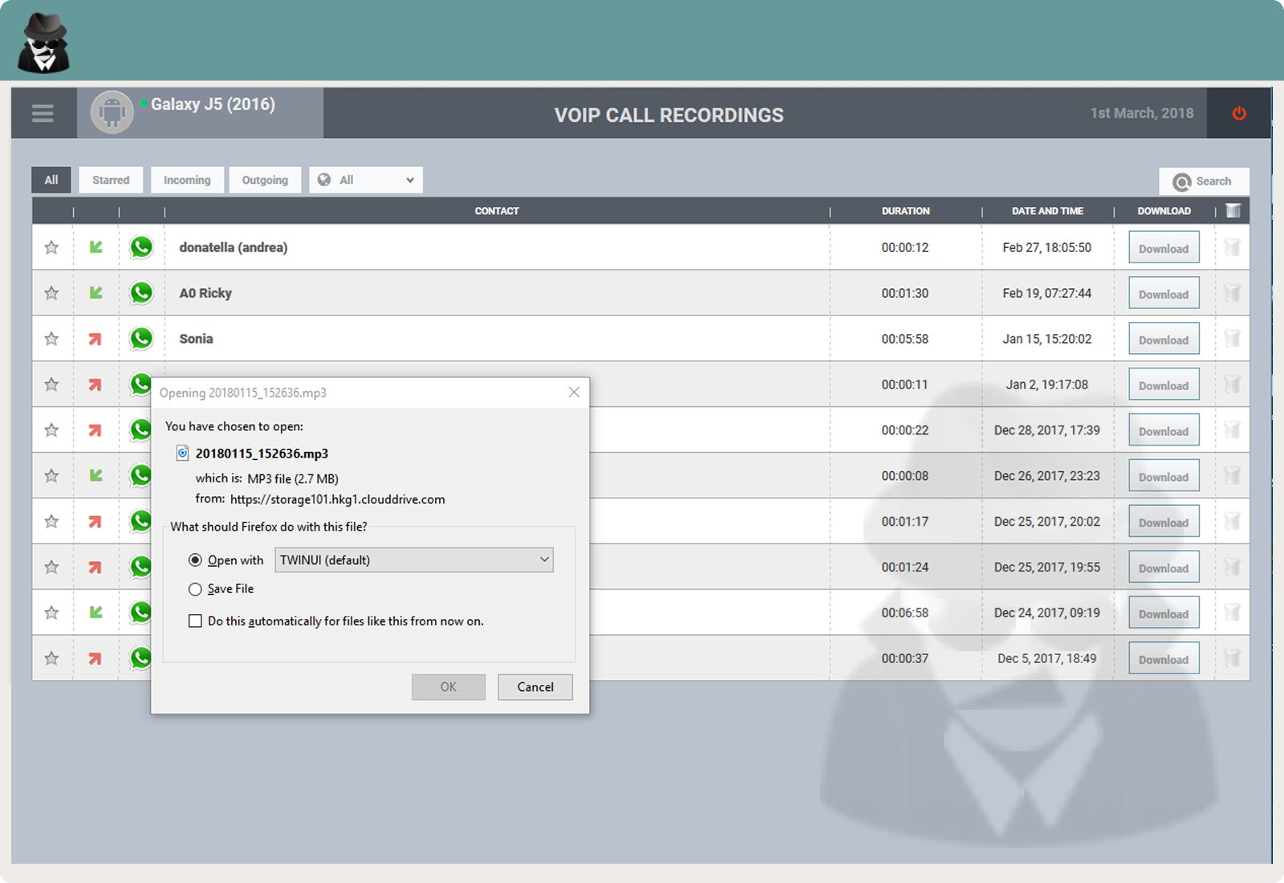Viewport: 1284px width, 883px height.
Task: Switch to the Incoming calls tab
Action: pyautogui.click(x=187, y=180)
